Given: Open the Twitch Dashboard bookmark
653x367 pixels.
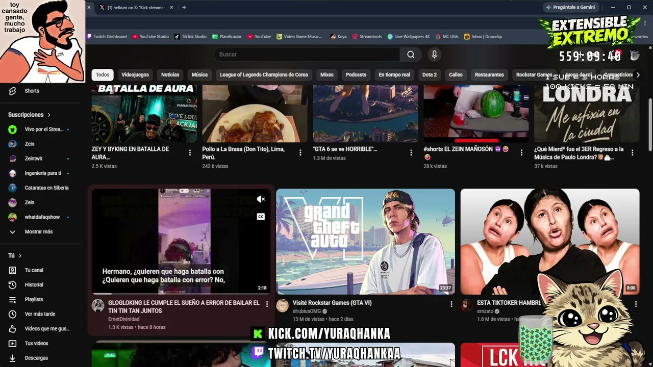Looking at the screenshot, I should [x=107, y=37].
